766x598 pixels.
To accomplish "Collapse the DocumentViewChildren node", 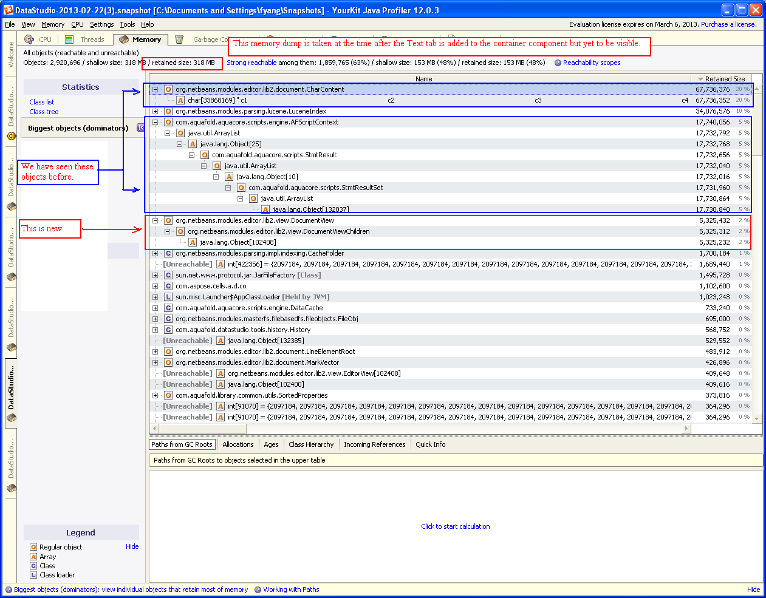I will (168, 231).
